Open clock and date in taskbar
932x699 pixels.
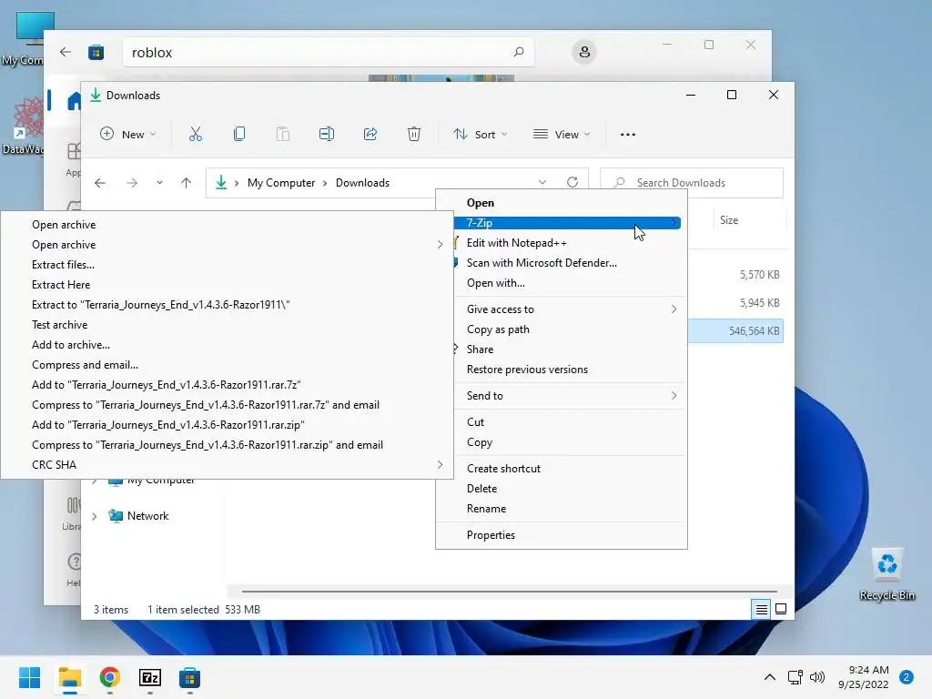click(x=864, y=677)
